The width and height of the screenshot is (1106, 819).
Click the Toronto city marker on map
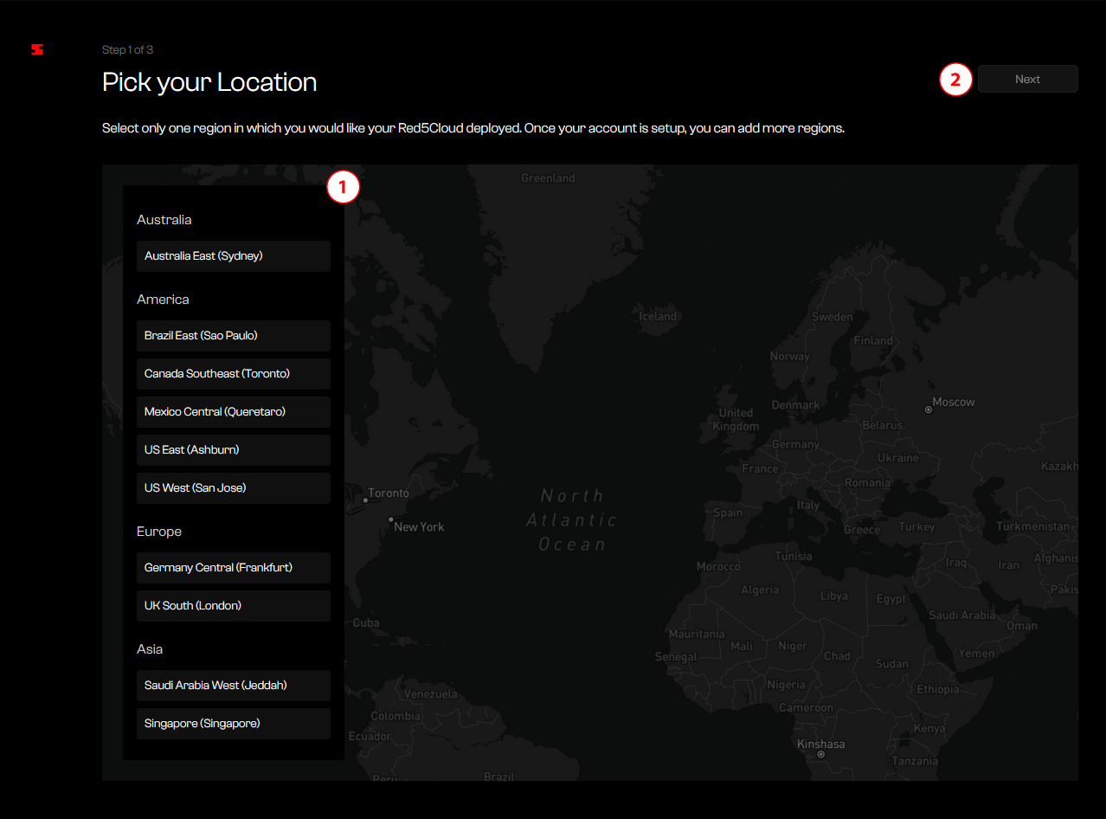[364, 500]
